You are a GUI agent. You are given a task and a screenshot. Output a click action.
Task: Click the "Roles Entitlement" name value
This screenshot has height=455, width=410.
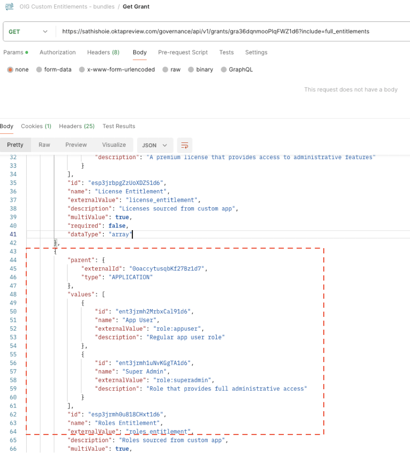coord(127,423)
